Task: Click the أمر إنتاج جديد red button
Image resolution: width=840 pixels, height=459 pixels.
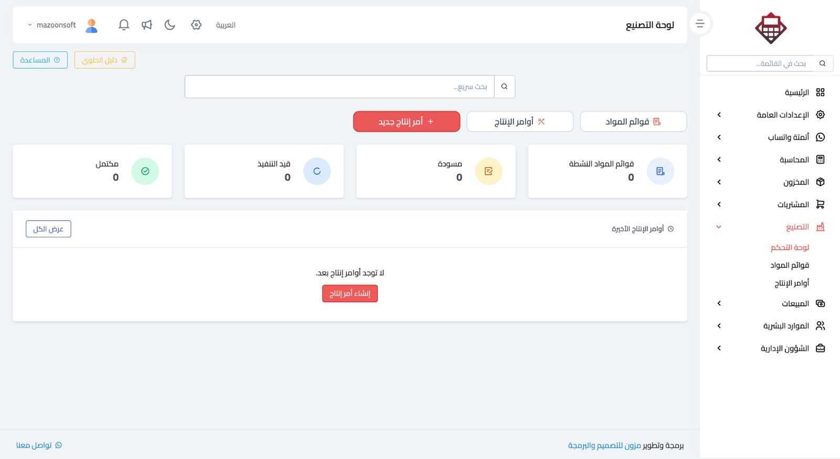Action: (x=407, y=122)
